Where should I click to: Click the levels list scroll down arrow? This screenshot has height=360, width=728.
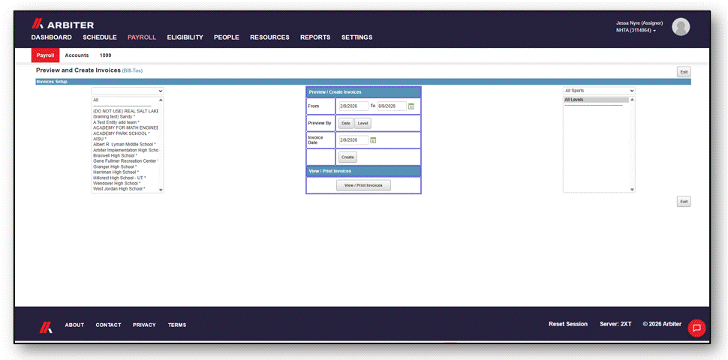tap(632, 189)
